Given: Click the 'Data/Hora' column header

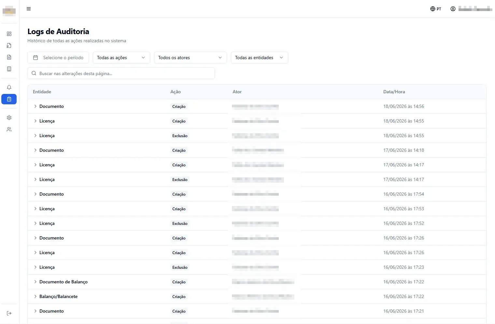Looking at the screenshot, I should 394,92.
